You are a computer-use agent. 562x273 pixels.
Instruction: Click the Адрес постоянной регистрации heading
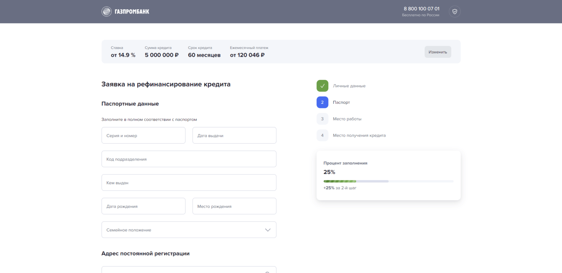click(x=145, y=253)
